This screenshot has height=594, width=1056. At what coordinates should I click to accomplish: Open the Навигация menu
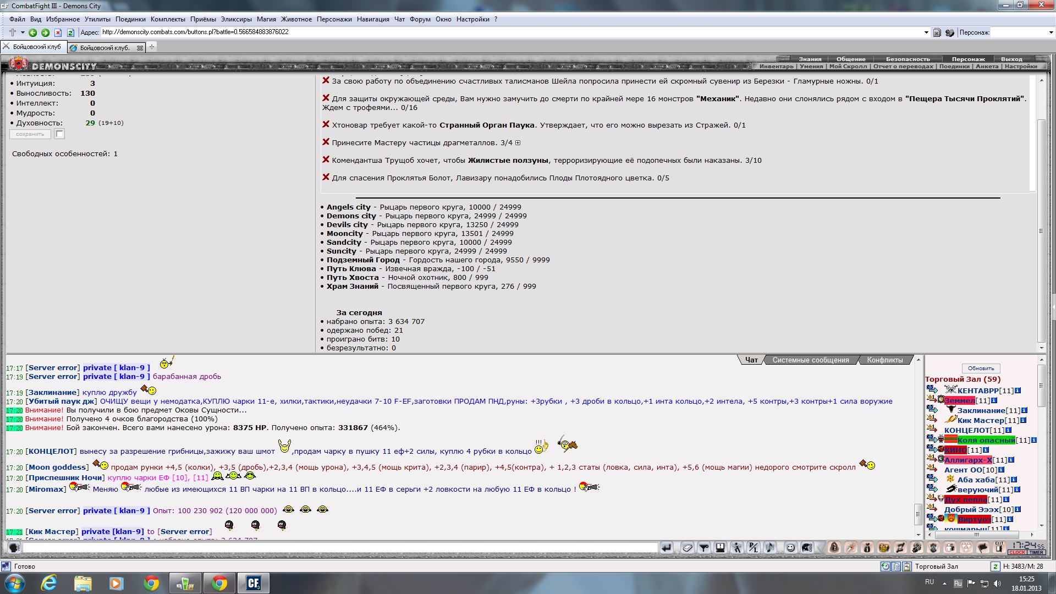(x=373, y=19)
